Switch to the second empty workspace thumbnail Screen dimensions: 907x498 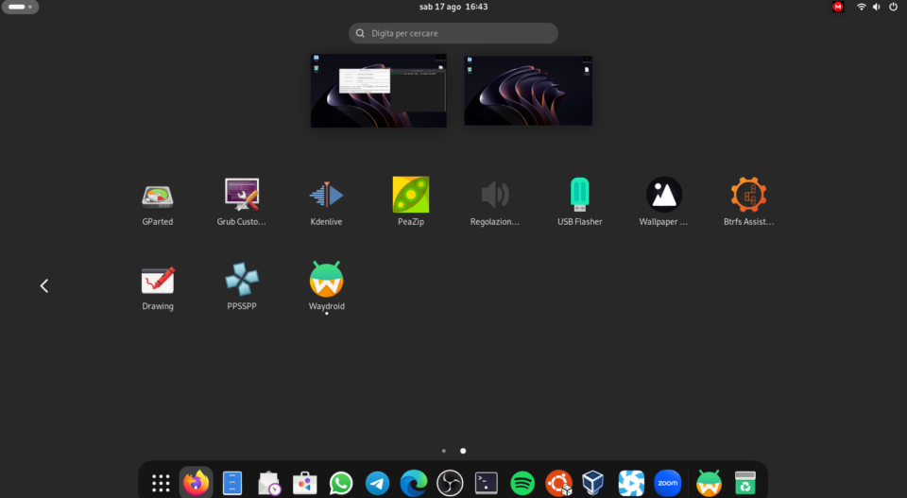tap(528, 90)
